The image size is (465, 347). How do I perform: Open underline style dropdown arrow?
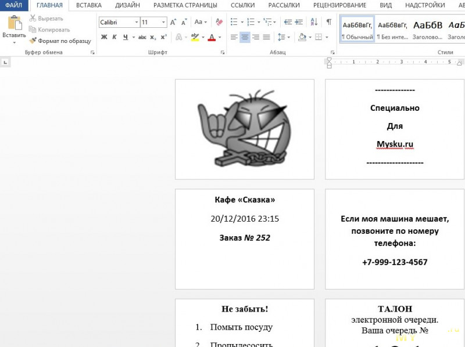click(x=134, y=37)
